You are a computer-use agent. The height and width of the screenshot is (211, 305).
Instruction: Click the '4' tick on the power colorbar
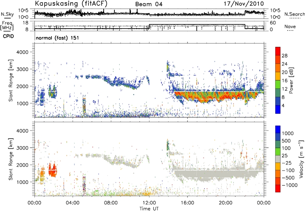coord(283,105)
